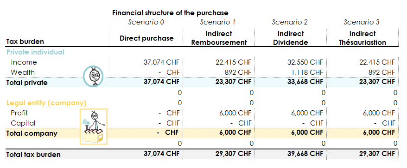Select the 'Scenario 3' header

click(362, 22)
